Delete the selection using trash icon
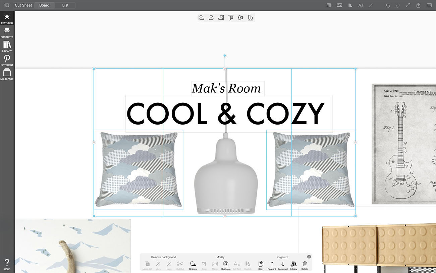436x273 pixels. (305, 265)
